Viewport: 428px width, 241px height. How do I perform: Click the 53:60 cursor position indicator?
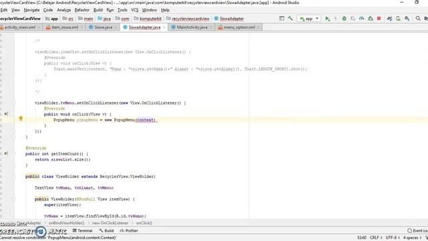pos(362,238)
